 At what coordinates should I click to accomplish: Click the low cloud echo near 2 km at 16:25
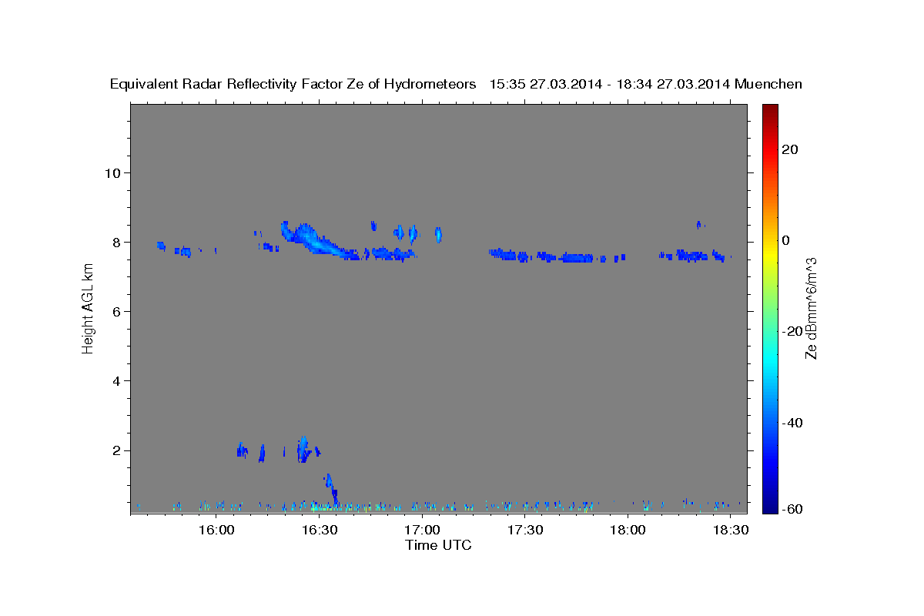pos(305,449)
